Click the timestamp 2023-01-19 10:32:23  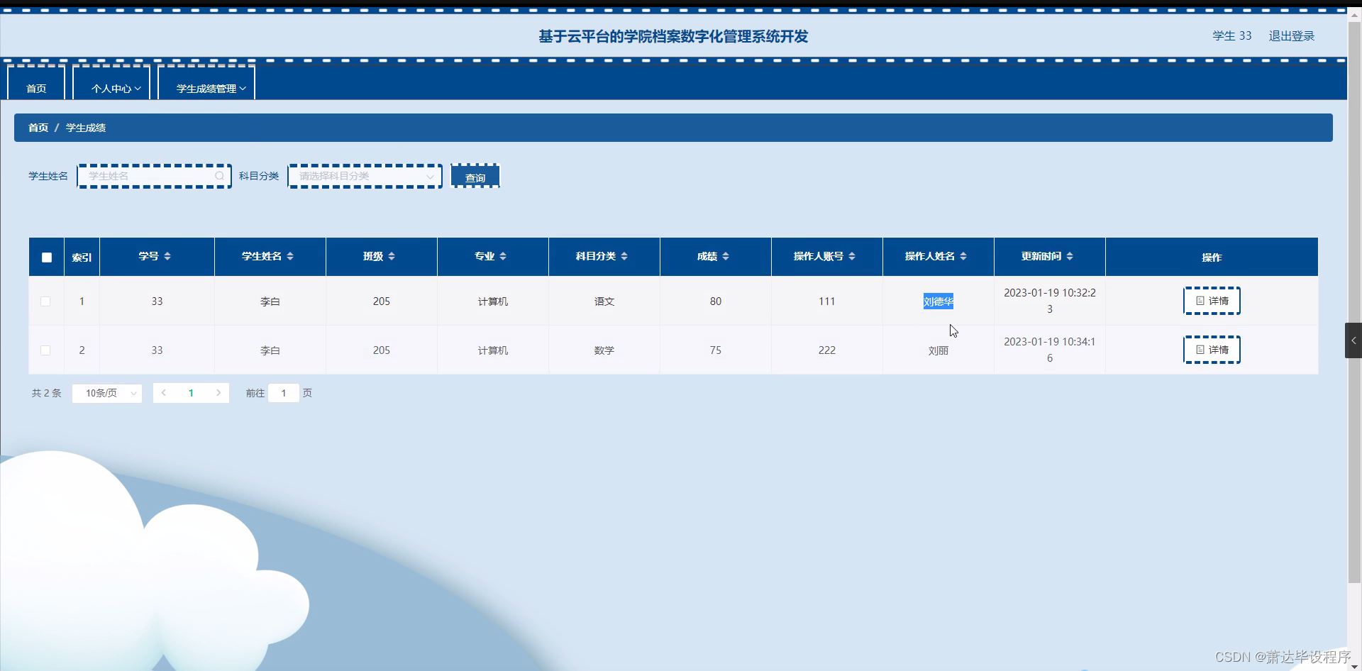tap(1050, 301)
